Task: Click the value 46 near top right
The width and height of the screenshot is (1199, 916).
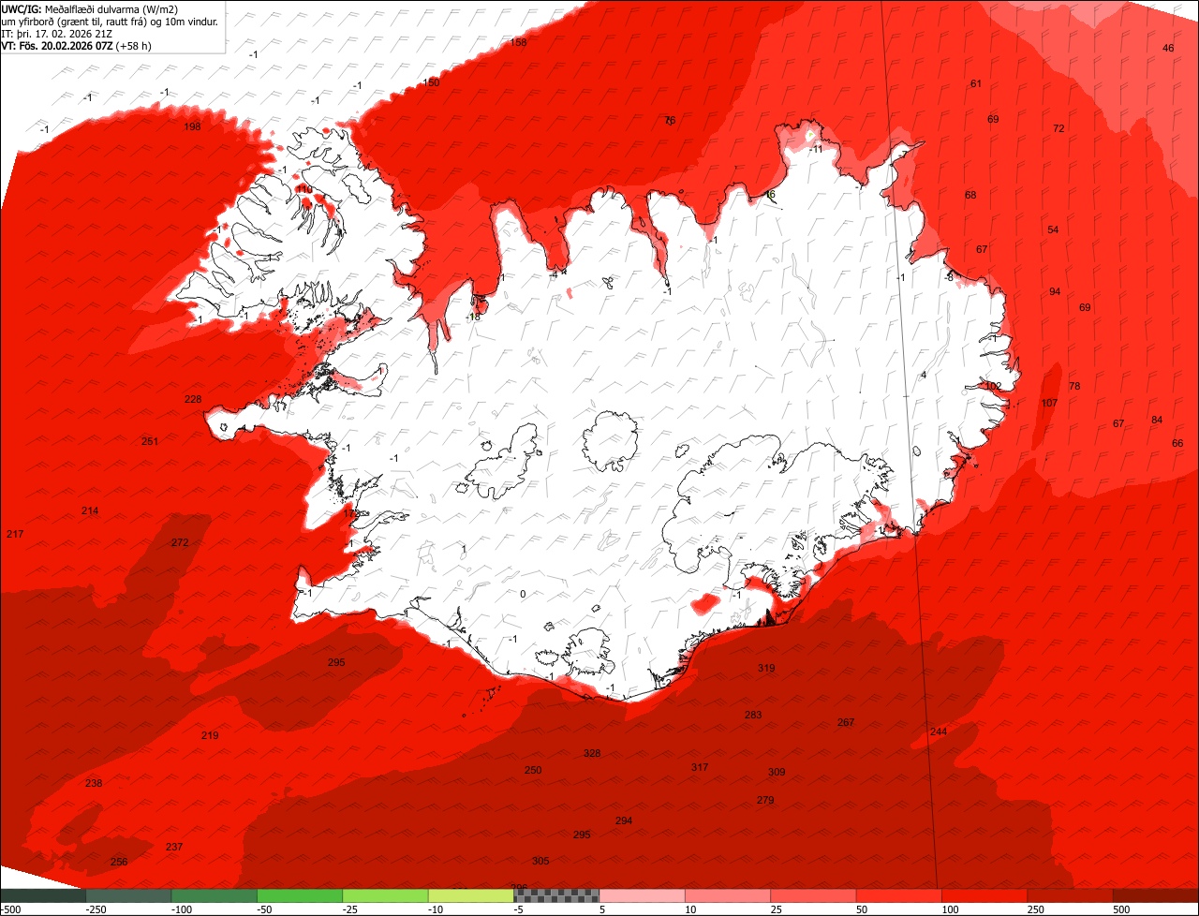Action: pyautogui.click(x=1168, y=48)
